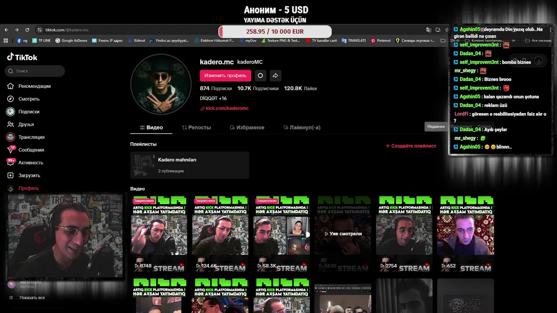Open the TP LINK bookmark
557x313 pixels.
point(41,40)
